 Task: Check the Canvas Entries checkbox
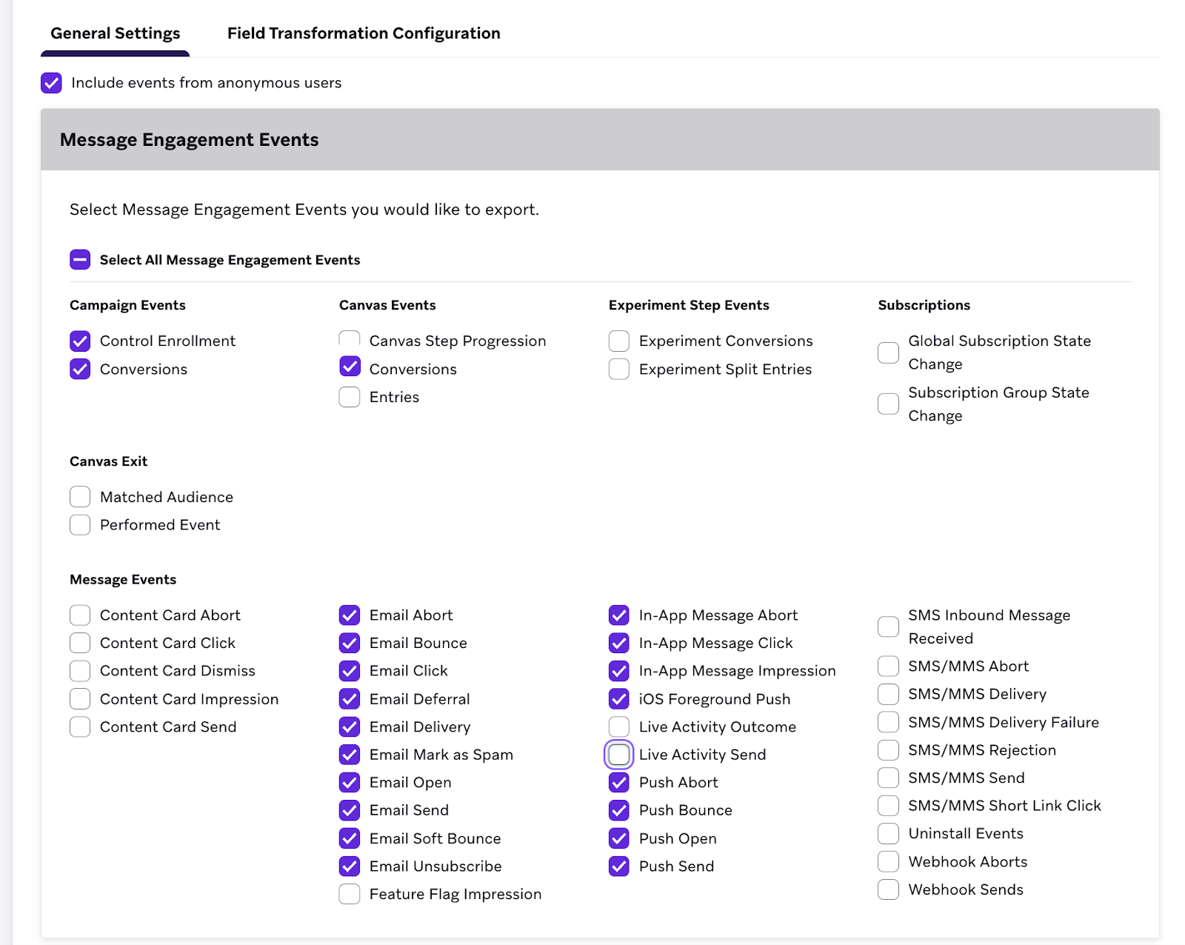pos(350,398)
